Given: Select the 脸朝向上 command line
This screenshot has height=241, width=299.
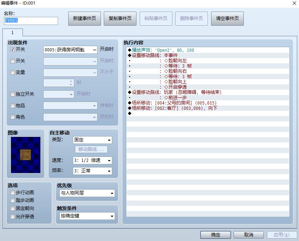Looking at the screenshot, I should 208,82.
